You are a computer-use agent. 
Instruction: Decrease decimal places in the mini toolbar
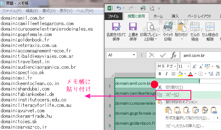217,74
